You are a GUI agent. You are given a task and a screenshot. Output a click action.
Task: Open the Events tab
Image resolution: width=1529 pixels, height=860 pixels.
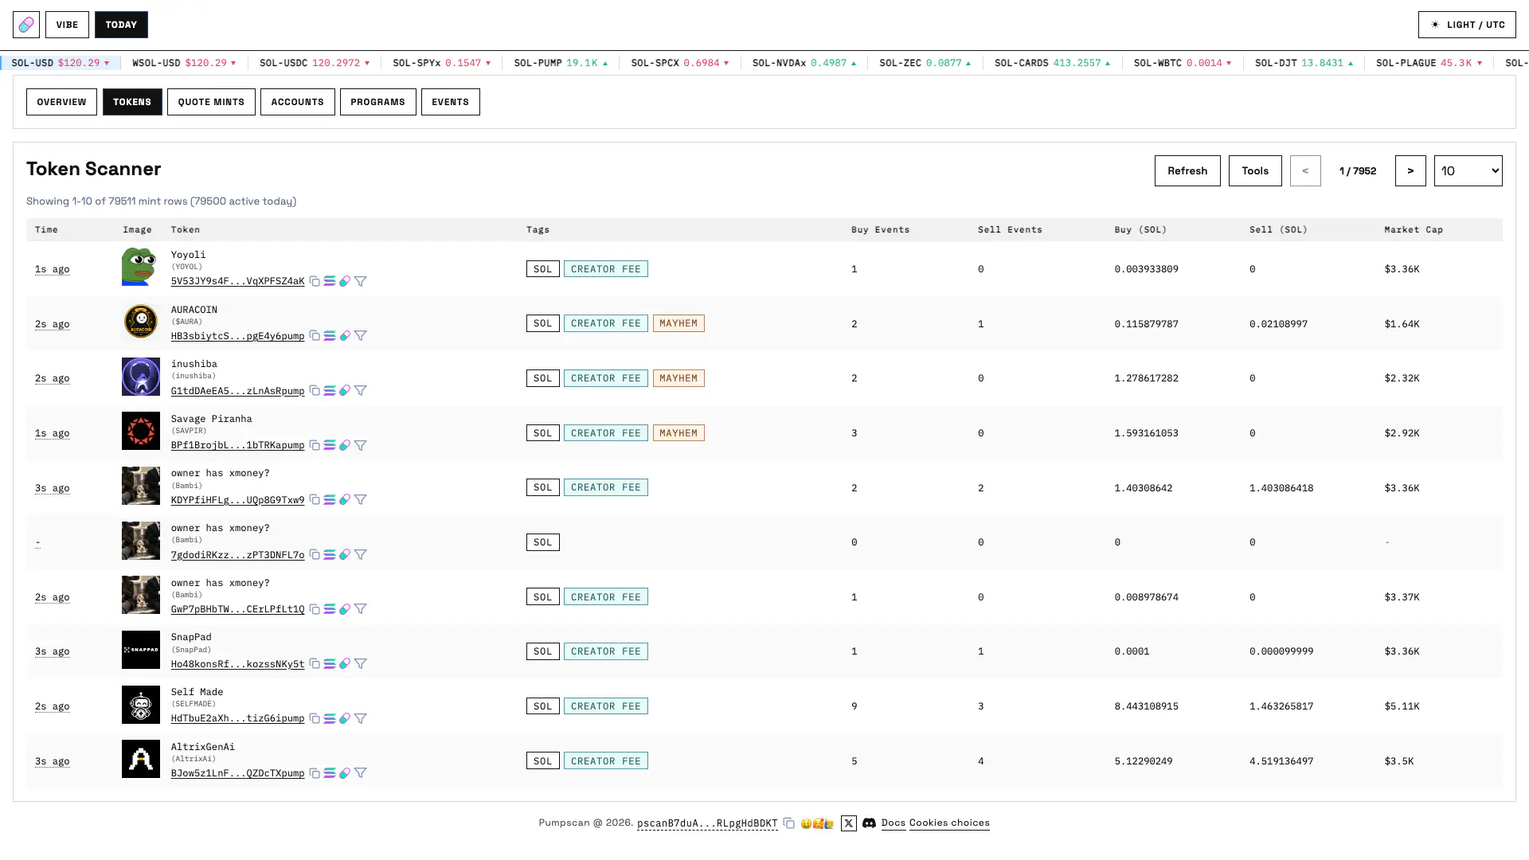click(x=450, y=102)
